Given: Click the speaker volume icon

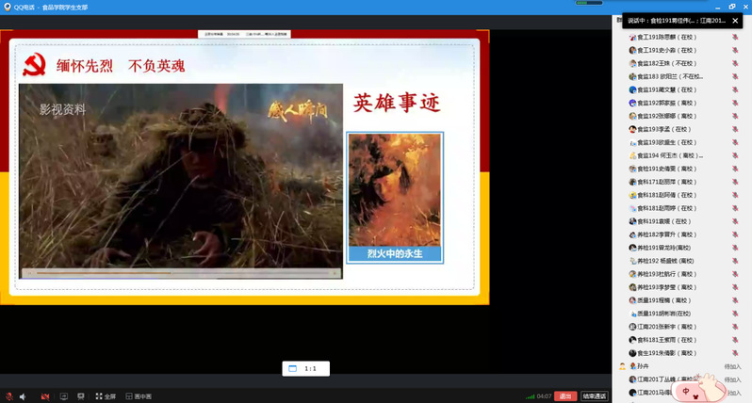Looking at the screenshot, I should tap(23, 396).
